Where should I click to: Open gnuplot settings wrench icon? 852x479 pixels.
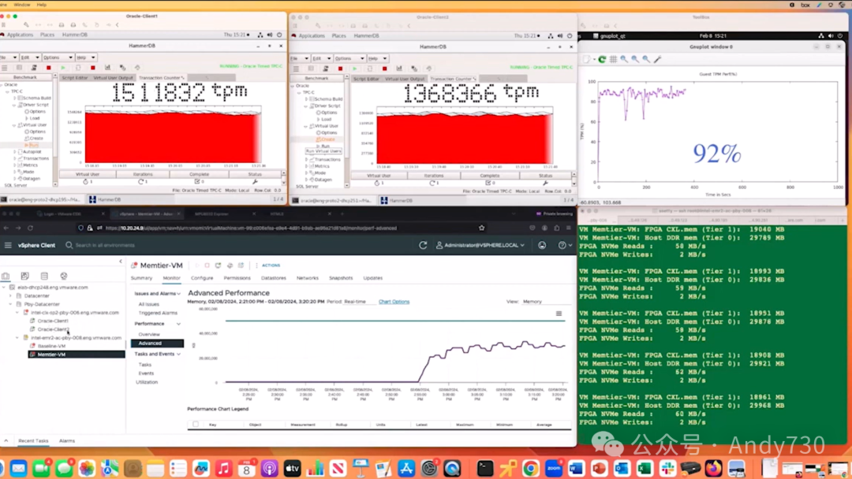[657, 59]
